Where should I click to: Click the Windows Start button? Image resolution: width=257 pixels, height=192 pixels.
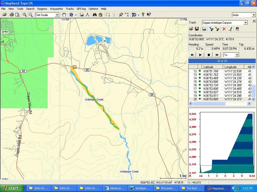pyautogui.click(x=12, y=188)
